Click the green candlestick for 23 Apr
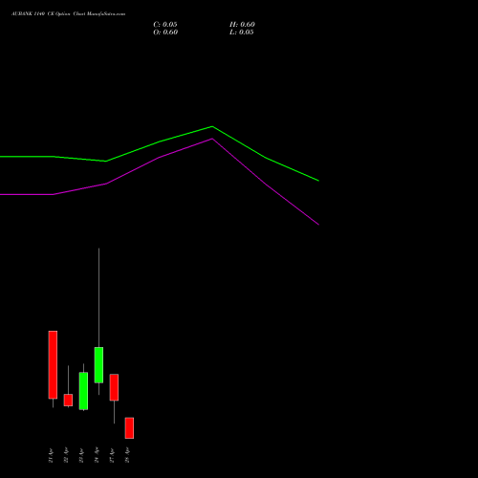 tap(83, 391)
